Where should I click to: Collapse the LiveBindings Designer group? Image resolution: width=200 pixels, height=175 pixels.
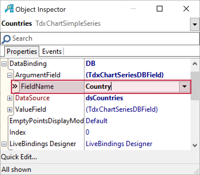pyautogui.click(x=4, y=144)
